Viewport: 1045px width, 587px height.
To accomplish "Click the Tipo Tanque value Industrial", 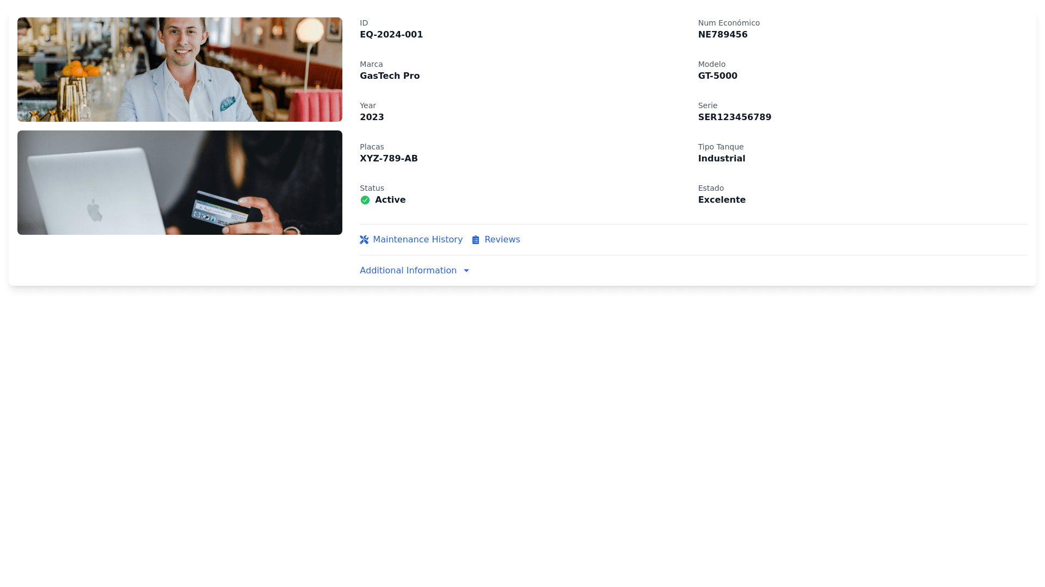I will (x=722, y=159).
